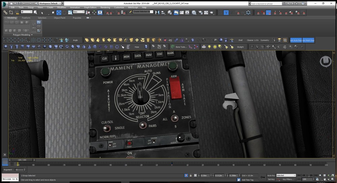Click Add Time Tag in status bar
The height and width of the screenshot is (183, 337).
coord(248,180)
